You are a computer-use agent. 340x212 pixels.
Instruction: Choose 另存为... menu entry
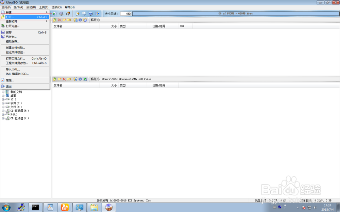[25, 37]
